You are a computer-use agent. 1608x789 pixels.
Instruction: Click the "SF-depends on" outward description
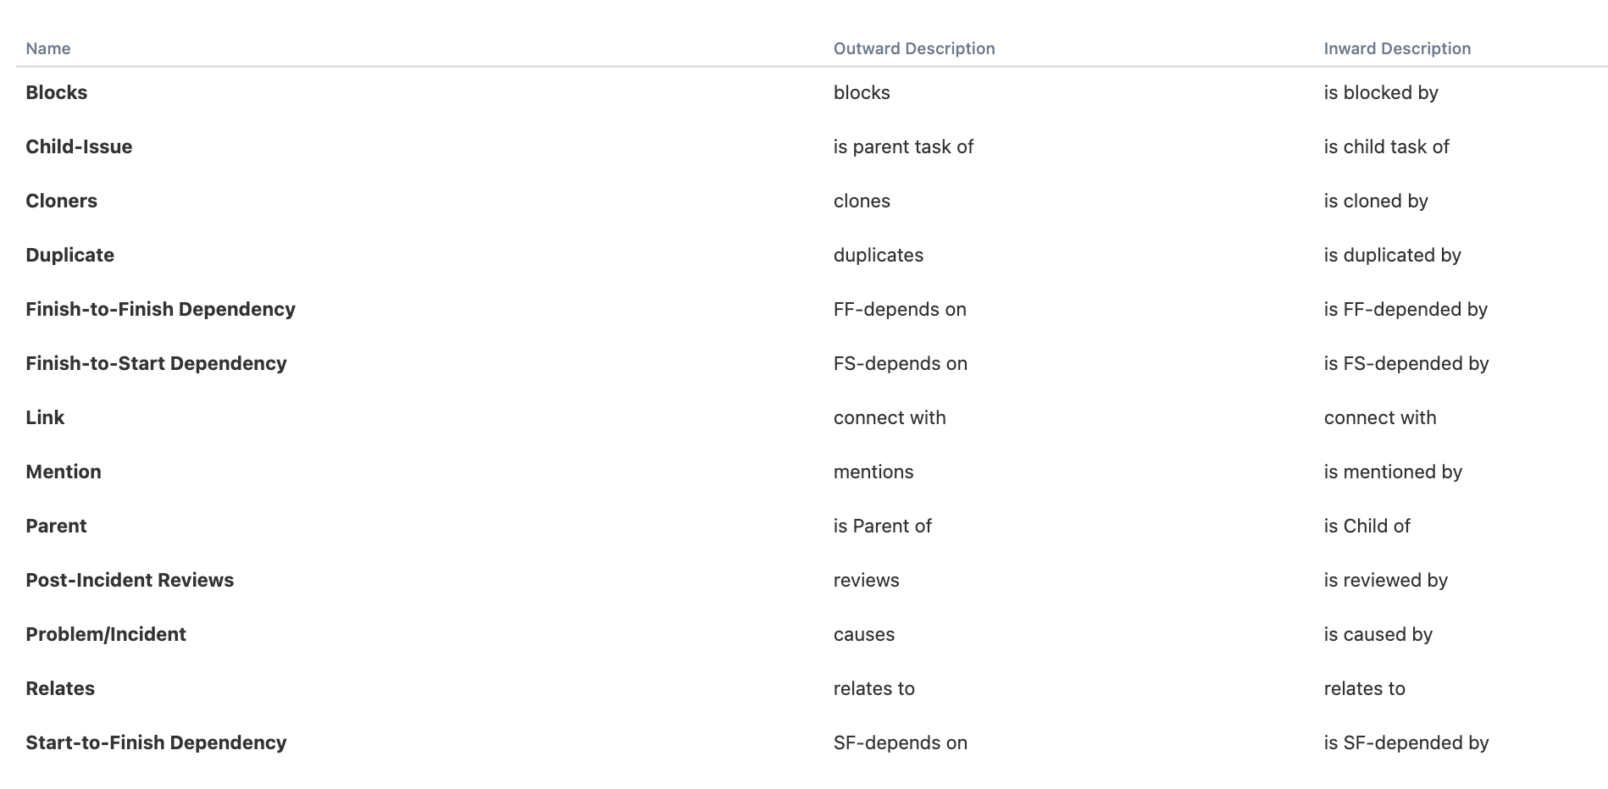pos(900,742)
